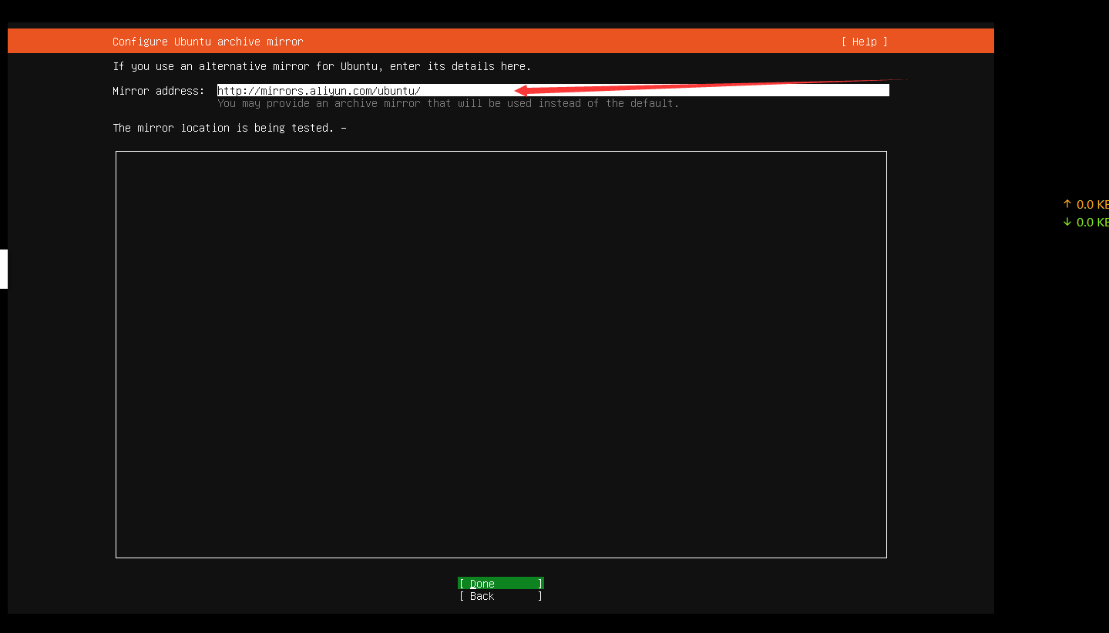Select the Done button

(x=500, y=584)
